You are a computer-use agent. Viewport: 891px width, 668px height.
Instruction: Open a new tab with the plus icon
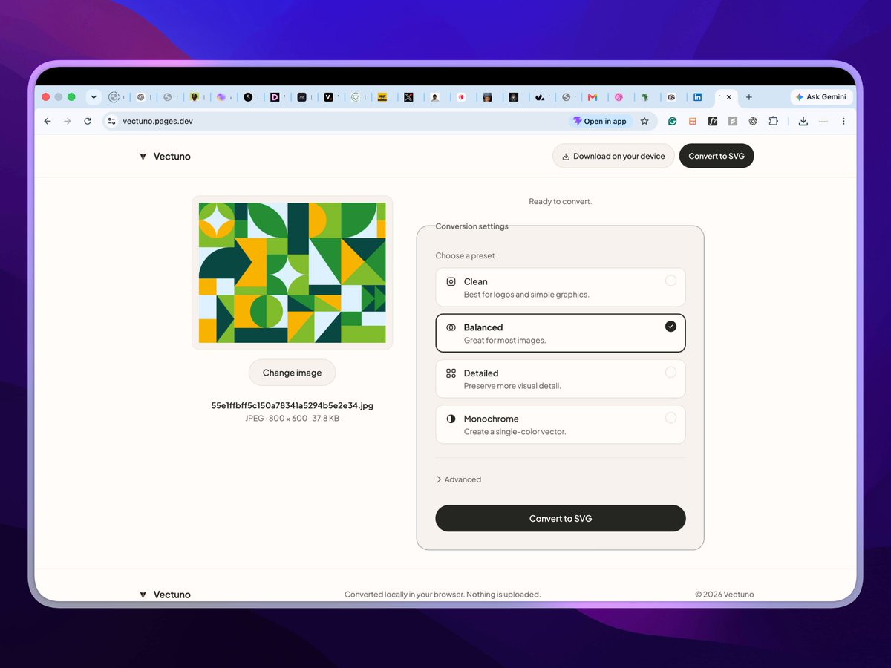pyautogui.click(x=749, y=97)
